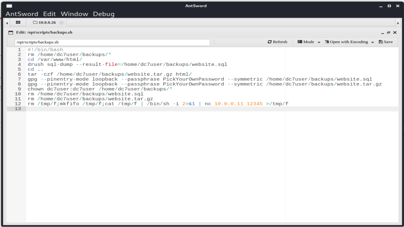Screen dimensions: 404x227
Task: Click 'rm /home/dc7user/backups/website.sql' line
Action: tap(85, 94)
